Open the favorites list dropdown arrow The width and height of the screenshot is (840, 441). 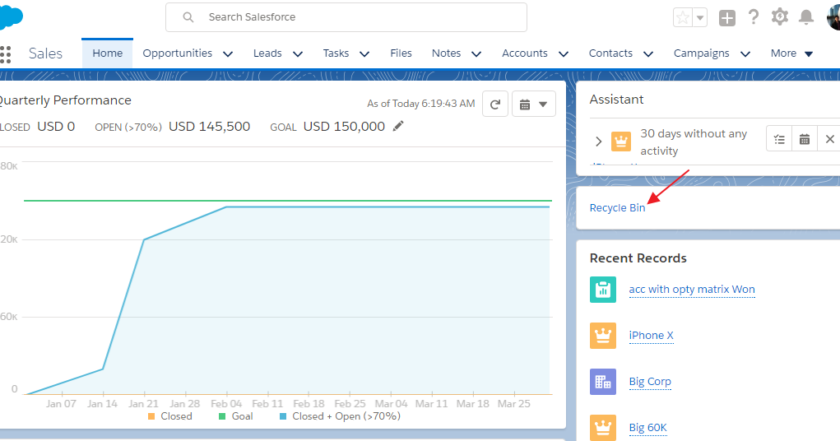pyautogui.click(x=699, y=17)
